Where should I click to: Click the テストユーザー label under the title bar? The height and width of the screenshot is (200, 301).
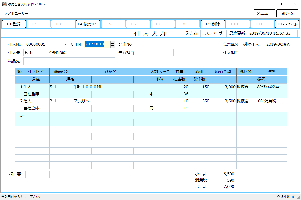point(16,13)
